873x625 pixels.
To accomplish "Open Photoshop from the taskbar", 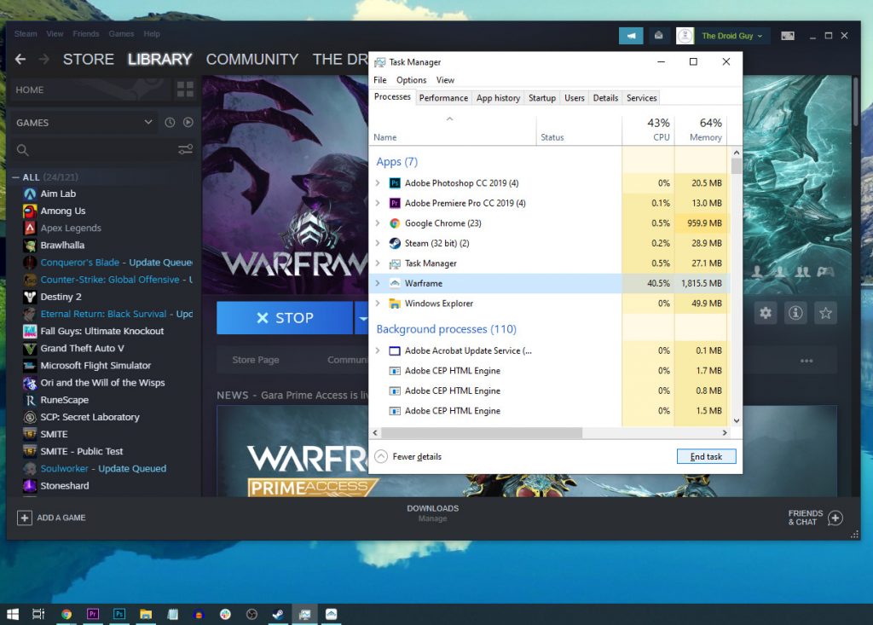I will 119,614.
